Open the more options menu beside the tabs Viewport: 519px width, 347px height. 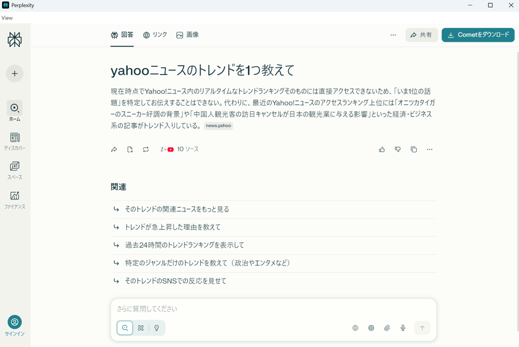392,35
